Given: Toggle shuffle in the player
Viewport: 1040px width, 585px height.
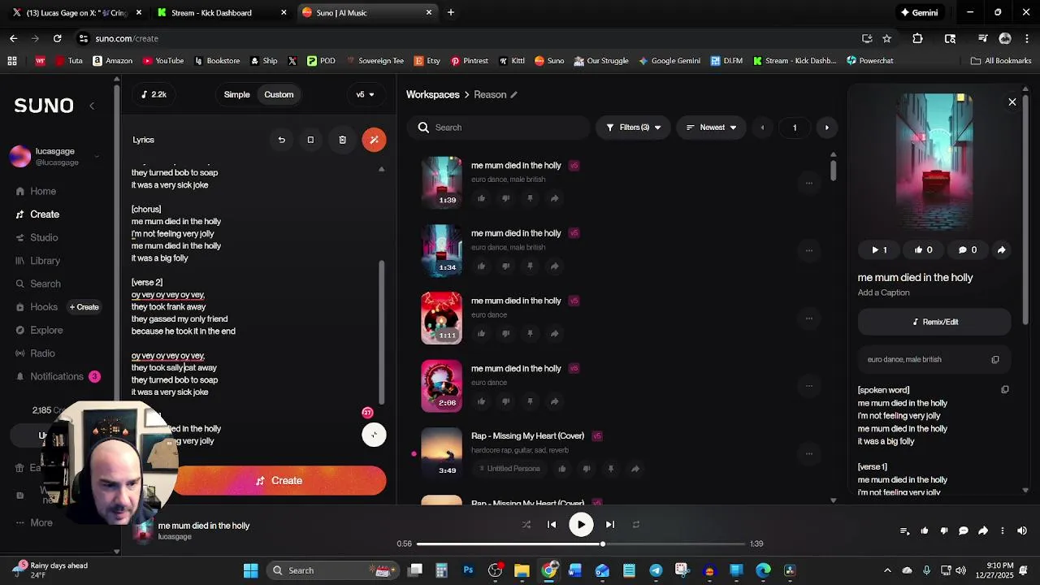Looking at the screenshot, I should click(x=526, y=525).
